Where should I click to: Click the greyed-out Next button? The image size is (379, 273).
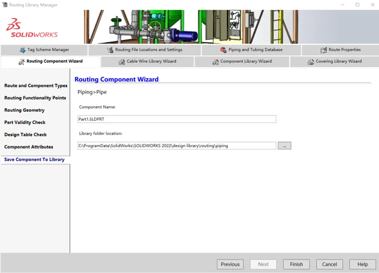(263, 265)
